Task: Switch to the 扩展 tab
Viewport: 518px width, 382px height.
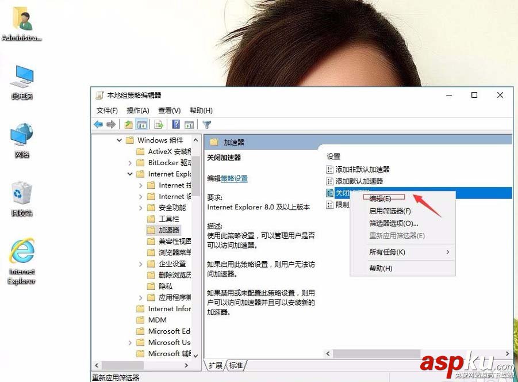Action: click(216, 365)
